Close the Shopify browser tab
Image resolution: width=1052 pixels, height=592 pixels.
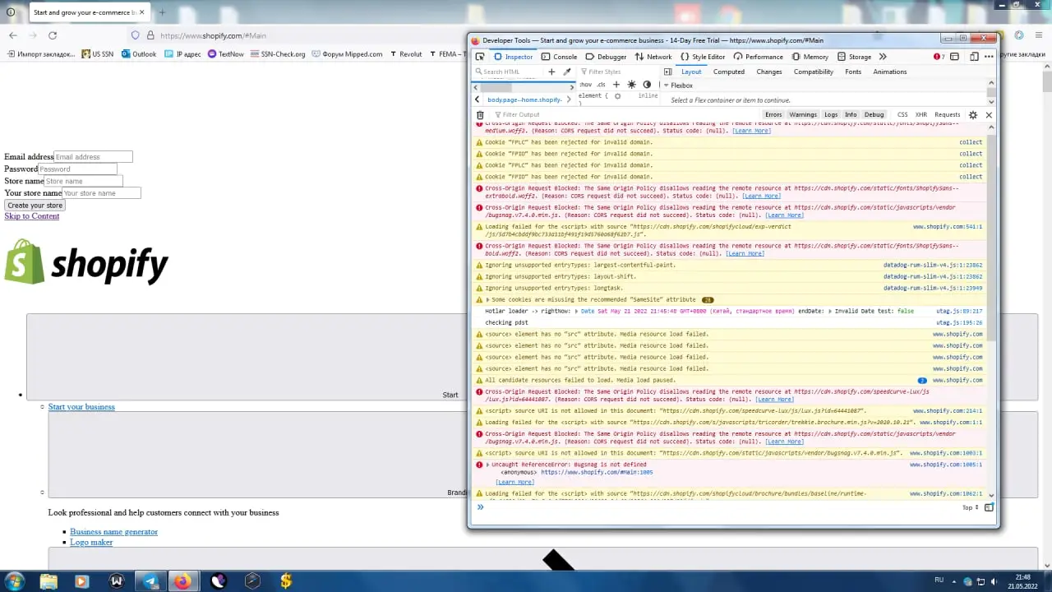[141, 12]
